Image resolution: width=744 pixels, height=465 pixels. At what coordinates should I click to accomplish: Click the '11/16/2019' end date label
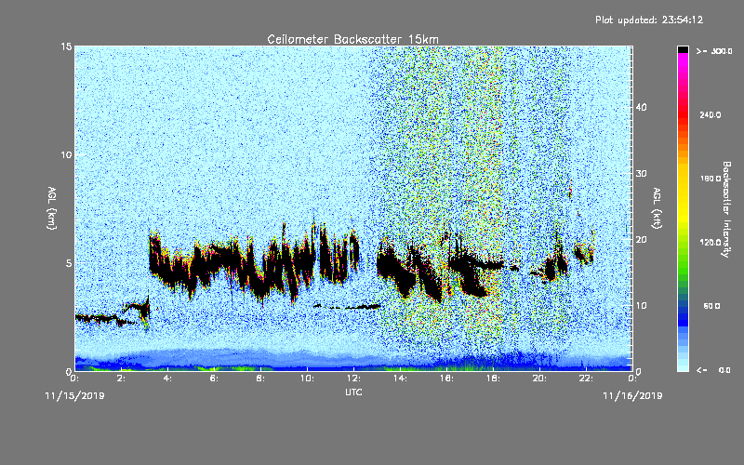tap(632, 396)
